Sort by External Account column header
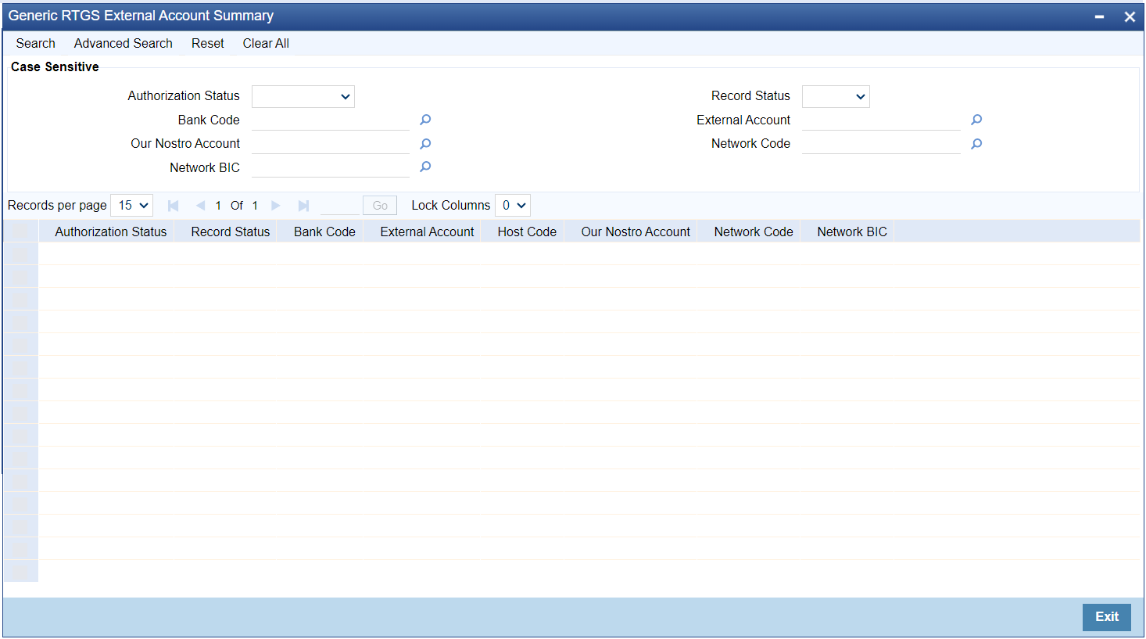Screen dimensions: 1146x639 point(427,232)
